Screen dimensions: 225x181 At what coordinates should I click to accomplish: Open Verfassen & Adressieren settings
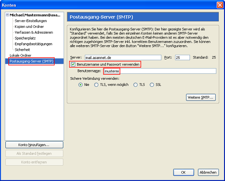coord(34,32)
